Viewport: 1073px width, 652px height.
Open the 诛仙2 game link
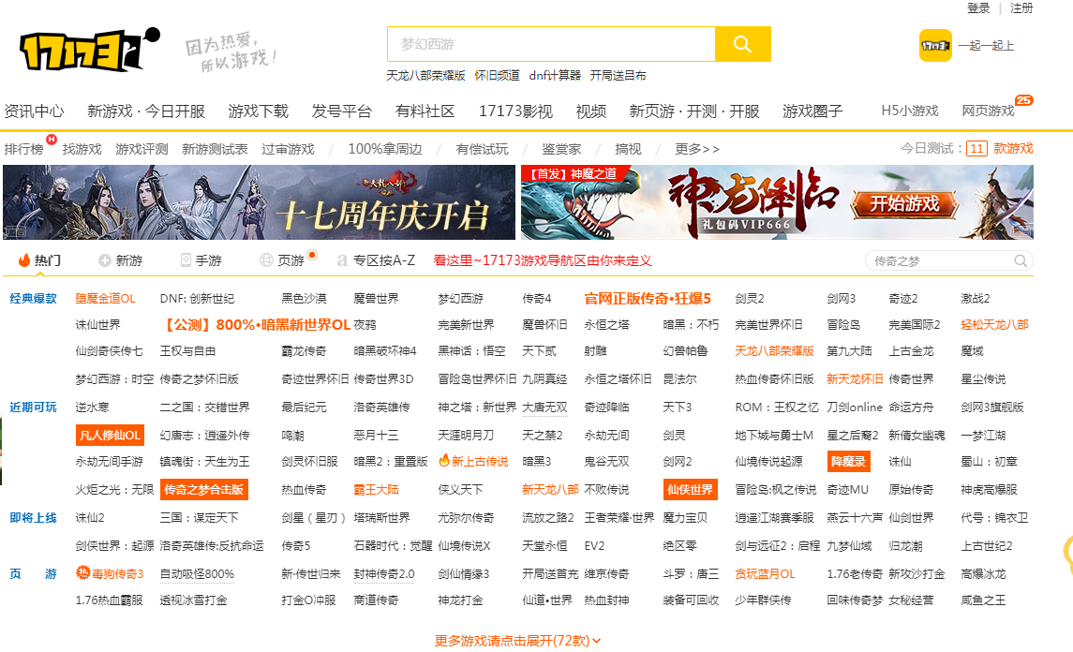pyautogui.click(x=90, y=518)
